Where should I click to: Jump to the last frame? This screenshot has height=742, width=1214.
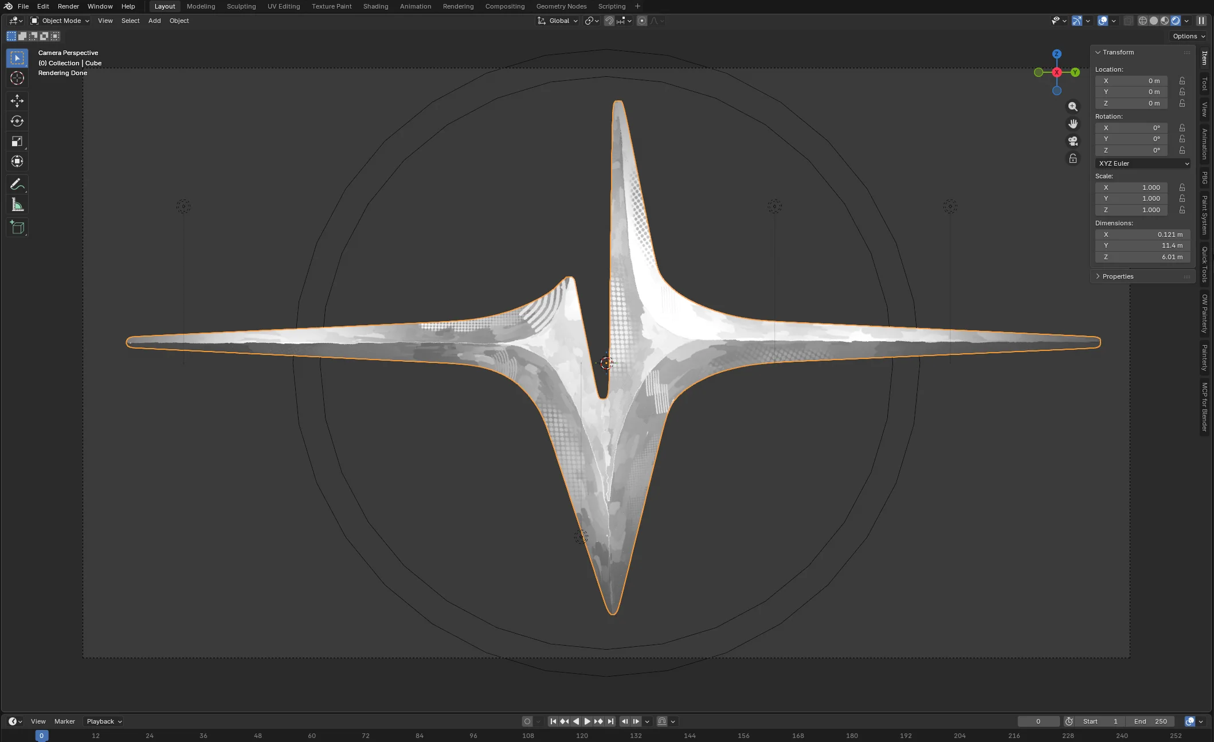click(x=610, y=721)
